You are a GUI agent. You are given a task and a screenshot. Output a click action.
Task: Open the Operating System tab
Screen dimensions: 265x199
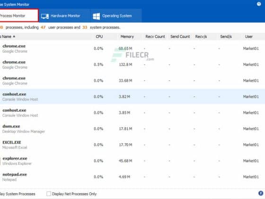[x=116, y=16]
